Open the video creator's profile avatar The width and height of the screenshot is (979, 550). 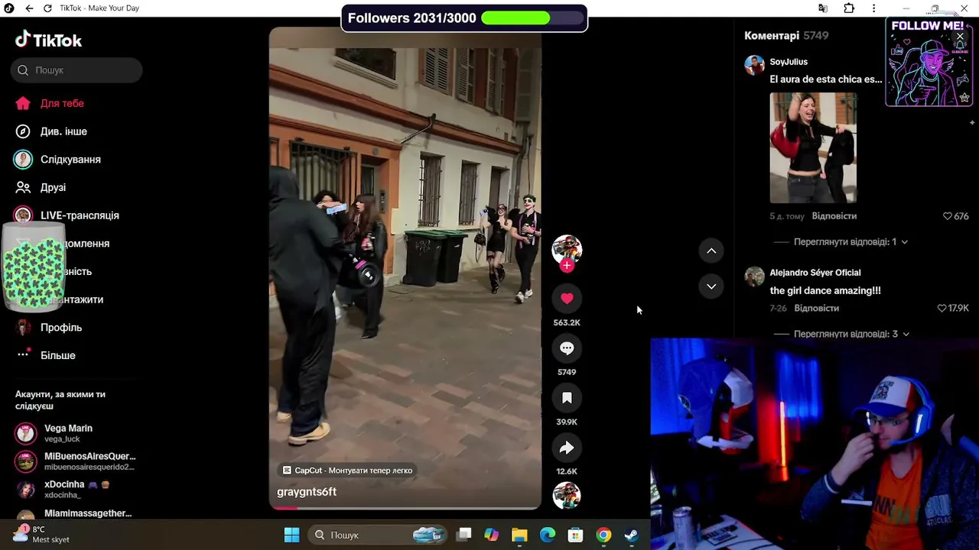click(567, 249)
